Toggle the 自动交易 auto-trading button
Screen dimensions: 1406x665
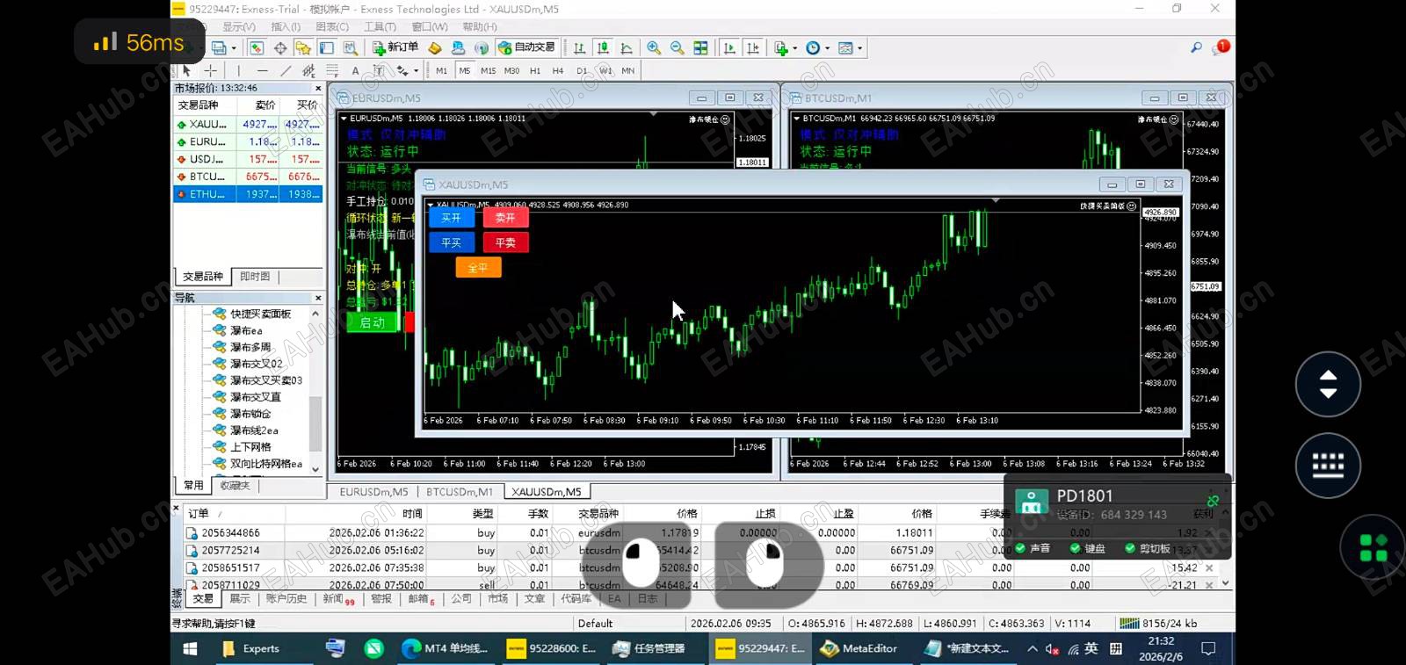(526, 47)
